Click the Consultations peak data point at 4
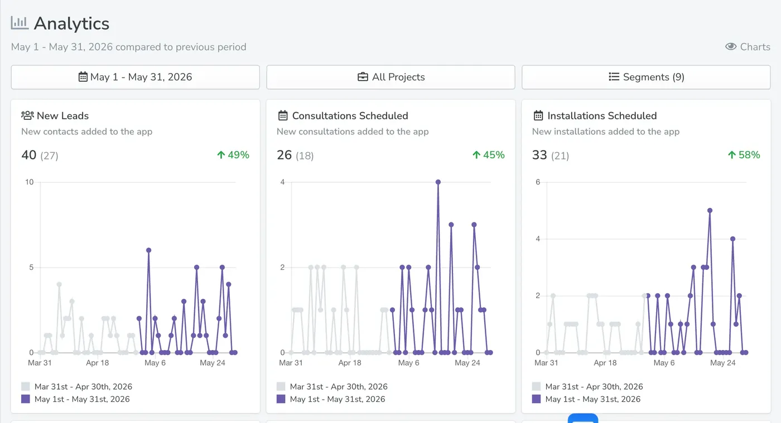The height and width of the screenshot is (423, 781). (x=438, y=182)
